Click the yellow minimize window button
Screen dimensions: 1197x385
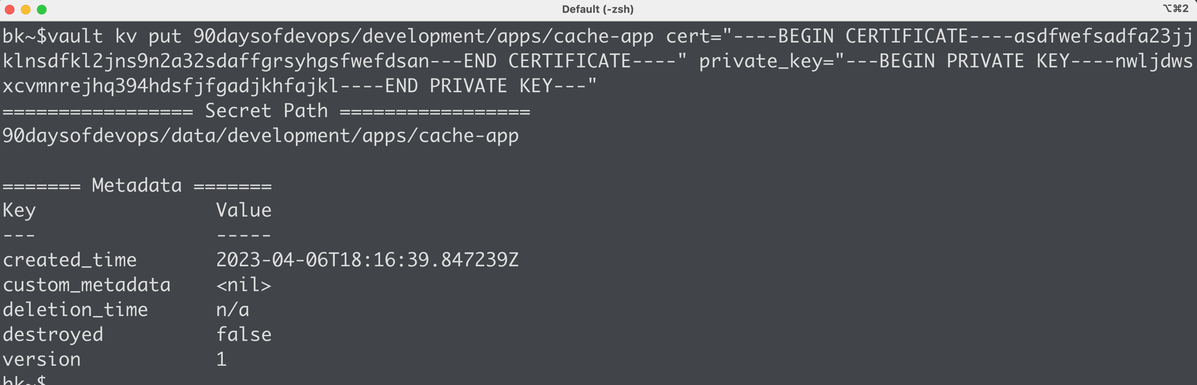pos(26,10)
